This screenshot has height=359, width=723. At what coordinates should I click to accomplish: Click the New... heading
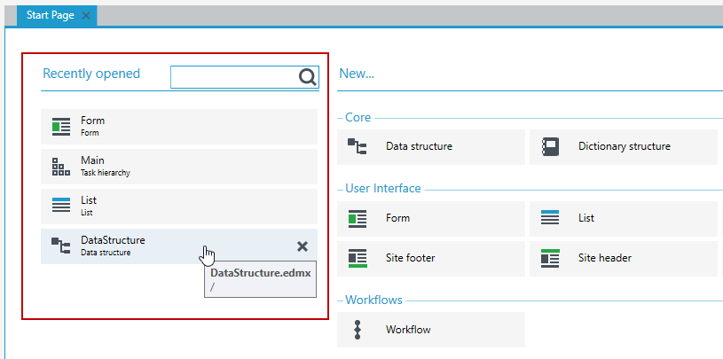(x=357, y=74)
